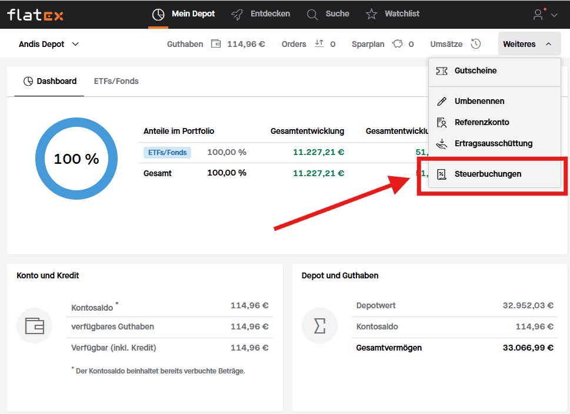
Task: Select the Dashboard tab
Action: click(x=50, y=82)
